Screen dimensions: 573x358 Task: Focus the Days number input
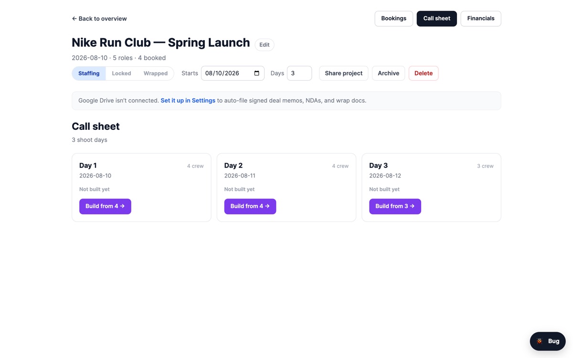[x=299, y=73]
